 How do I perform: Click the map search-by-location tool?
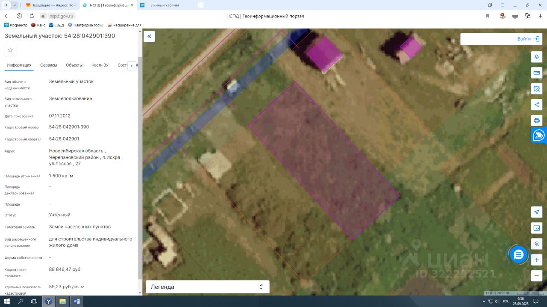(x=537, y=244)
